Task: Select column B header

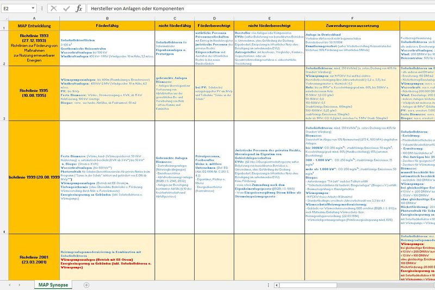Action: pyautogui.click(x=108, y=18)
